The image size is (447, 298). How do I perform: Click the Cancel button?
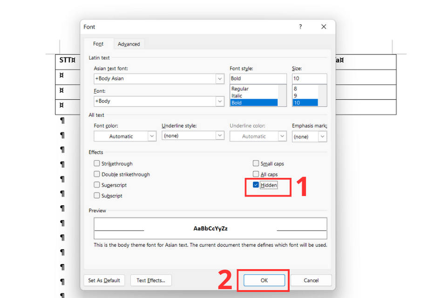[x=311, y=280]
